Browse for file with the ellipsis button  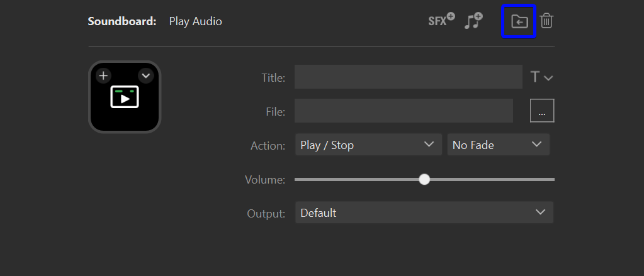542,111
